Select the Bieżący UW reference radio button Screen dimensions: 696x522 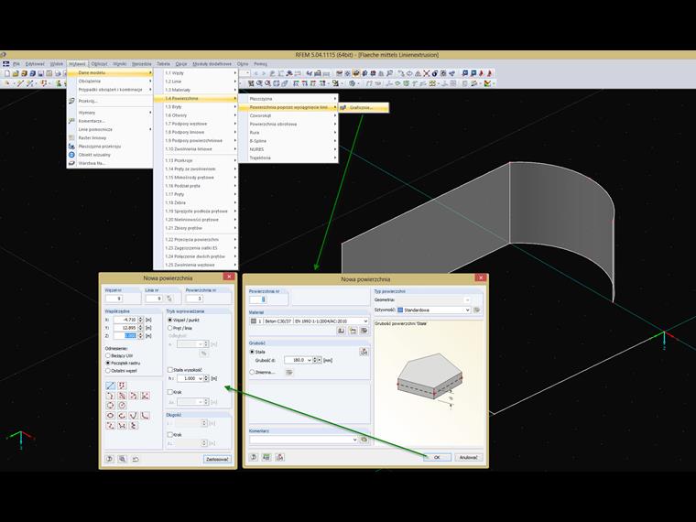coord(108,355)
